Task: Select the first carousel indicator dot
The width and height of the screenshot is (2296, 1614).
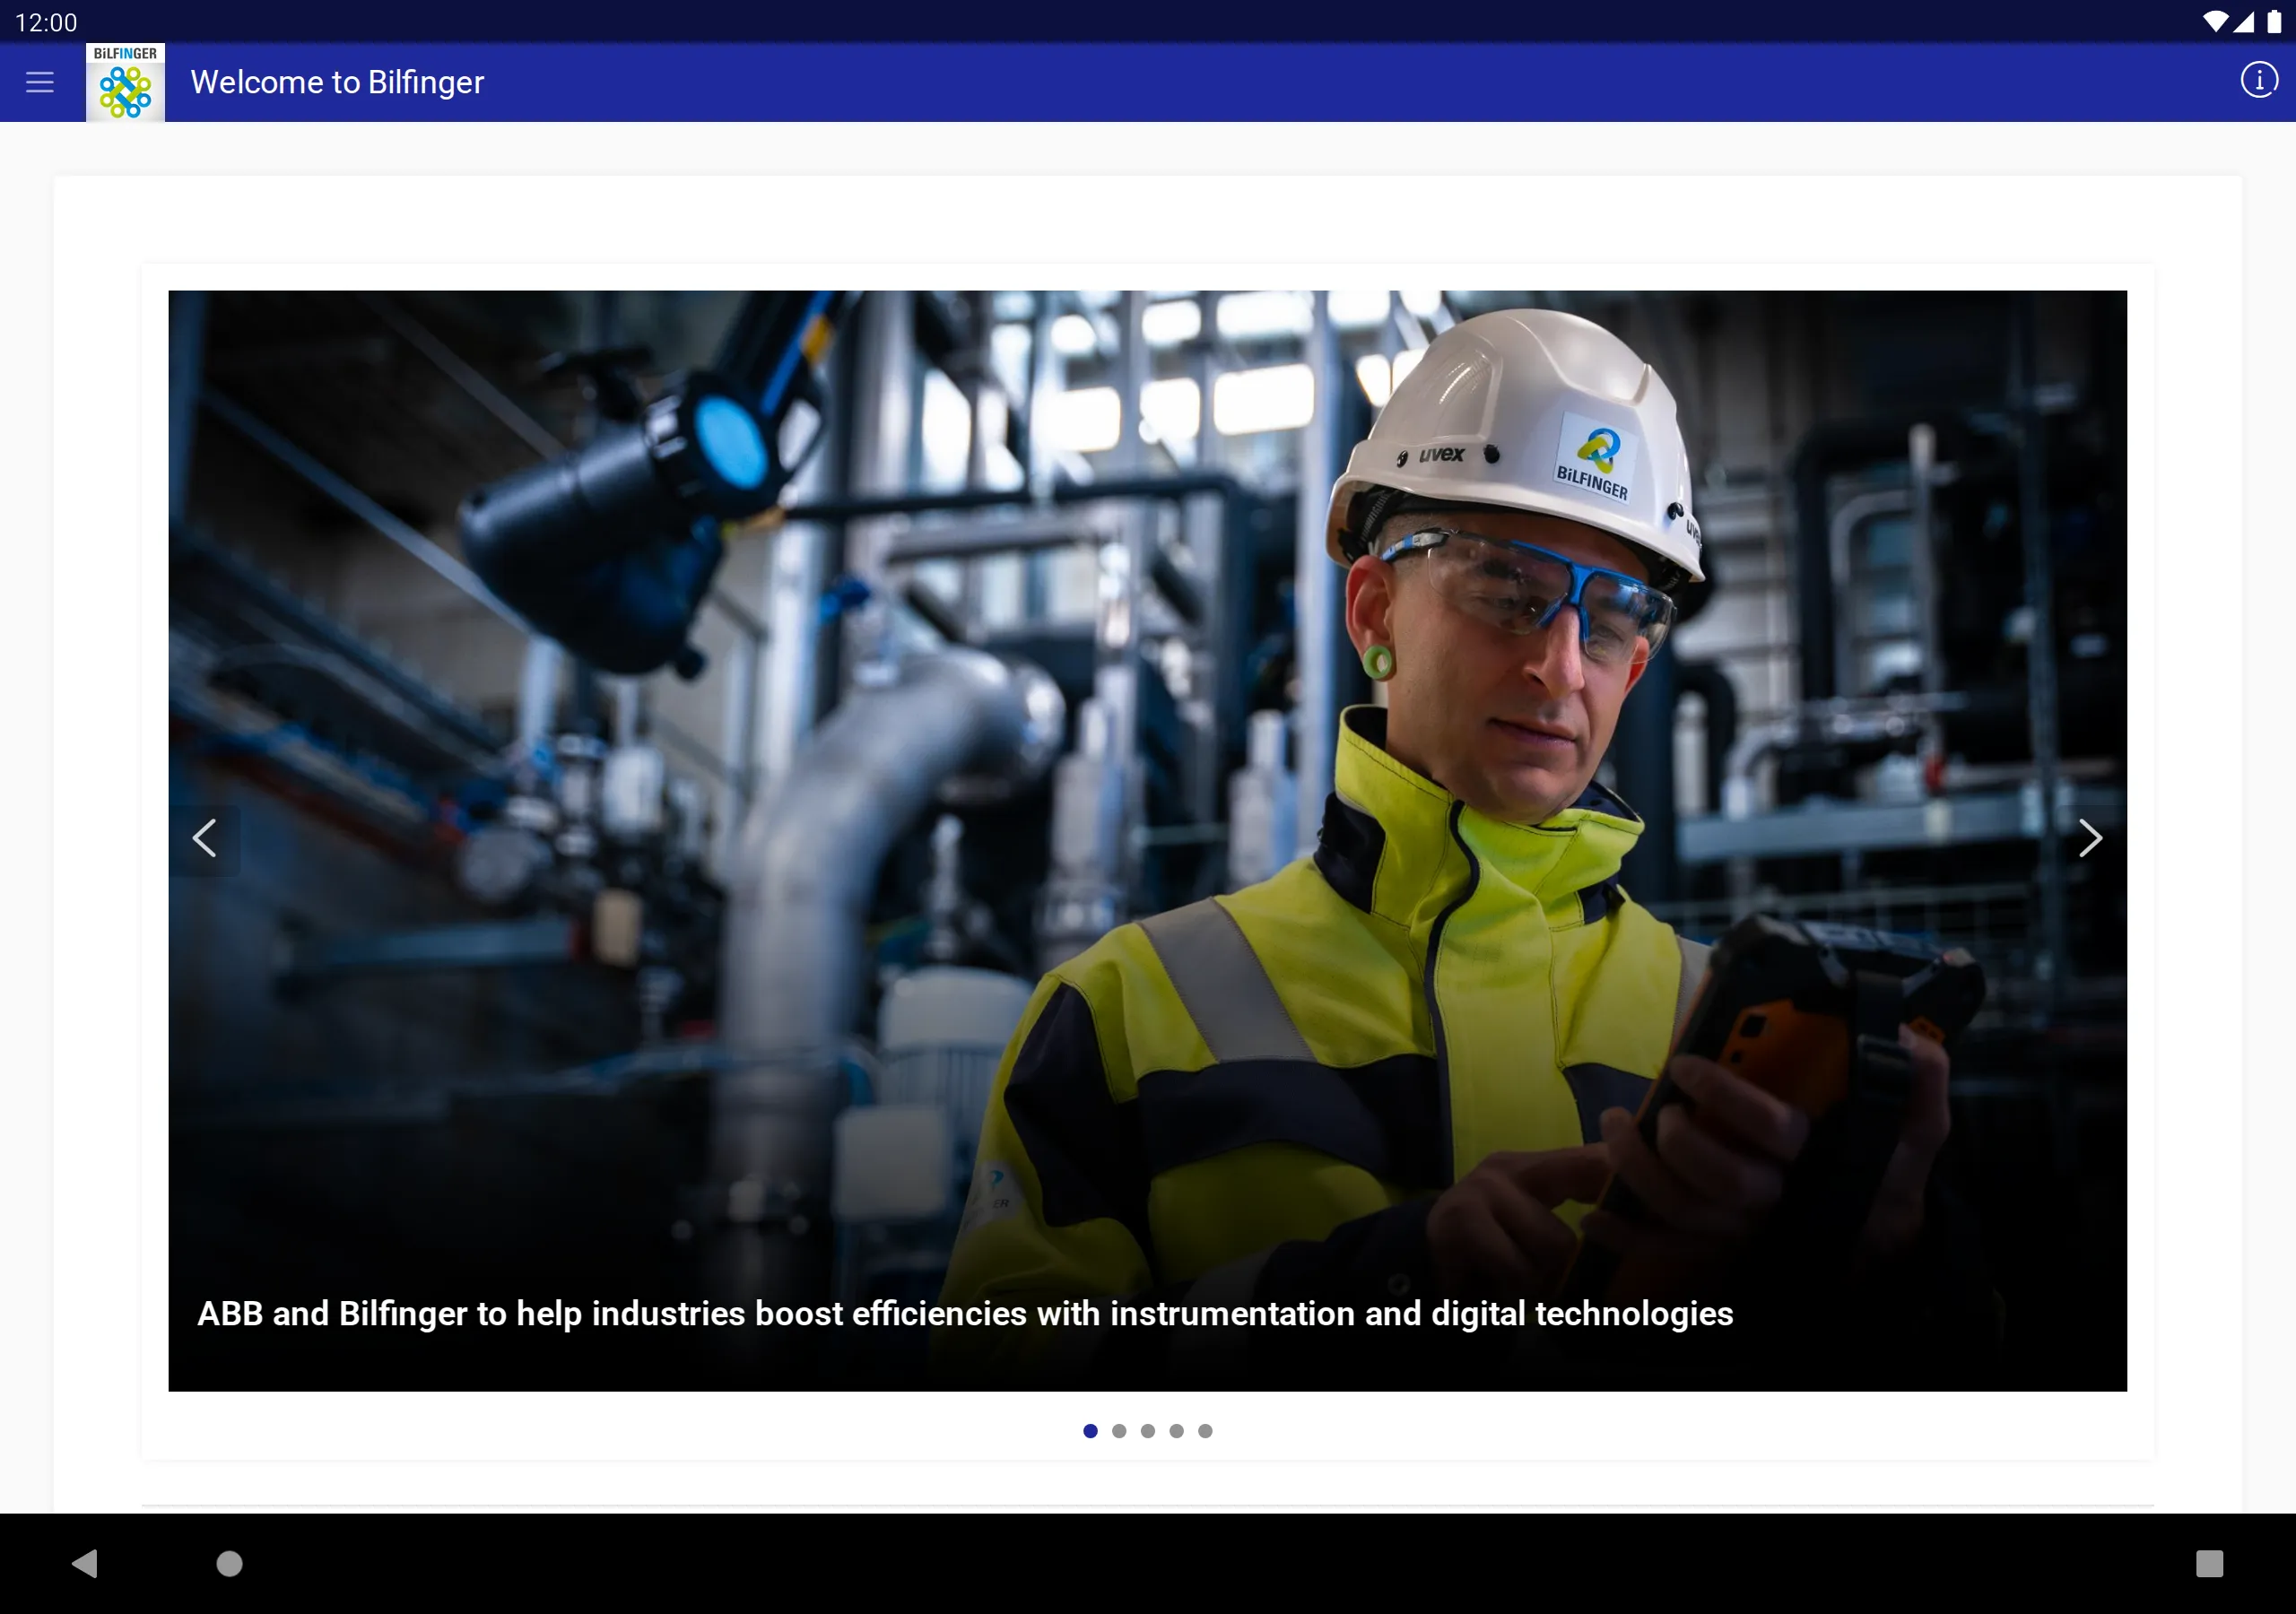Action: 1090,1431
